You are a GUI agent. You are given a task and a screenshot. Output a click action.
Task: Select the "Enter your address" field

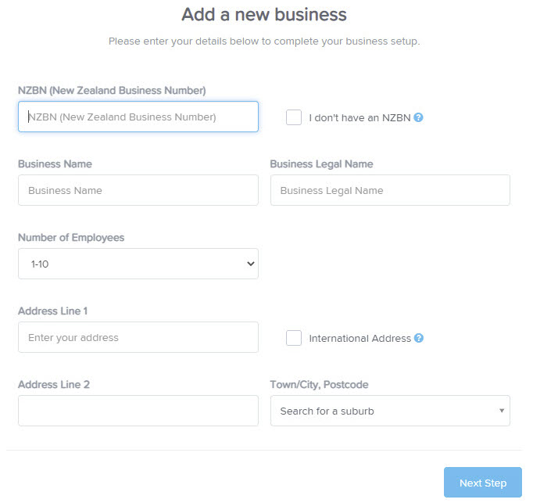pos(138,337)
